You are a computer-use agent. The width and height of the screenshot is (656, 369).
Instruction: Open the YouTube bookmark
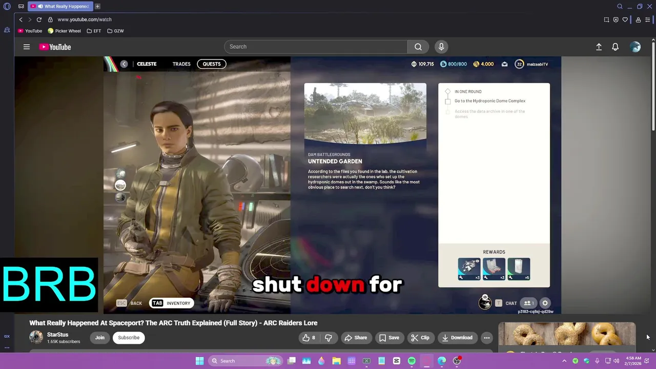coord(30,31)
